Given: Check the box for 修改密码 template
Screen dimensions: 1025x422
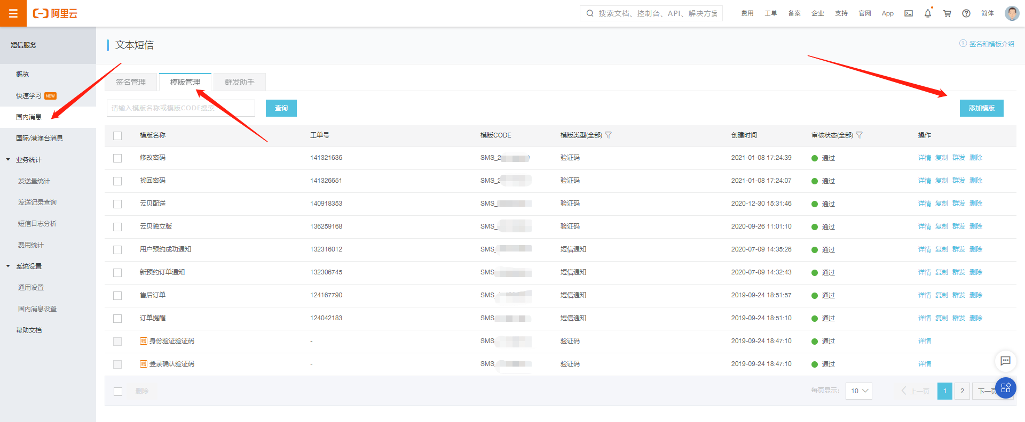Looking at the screenshot, I should 117,158.
